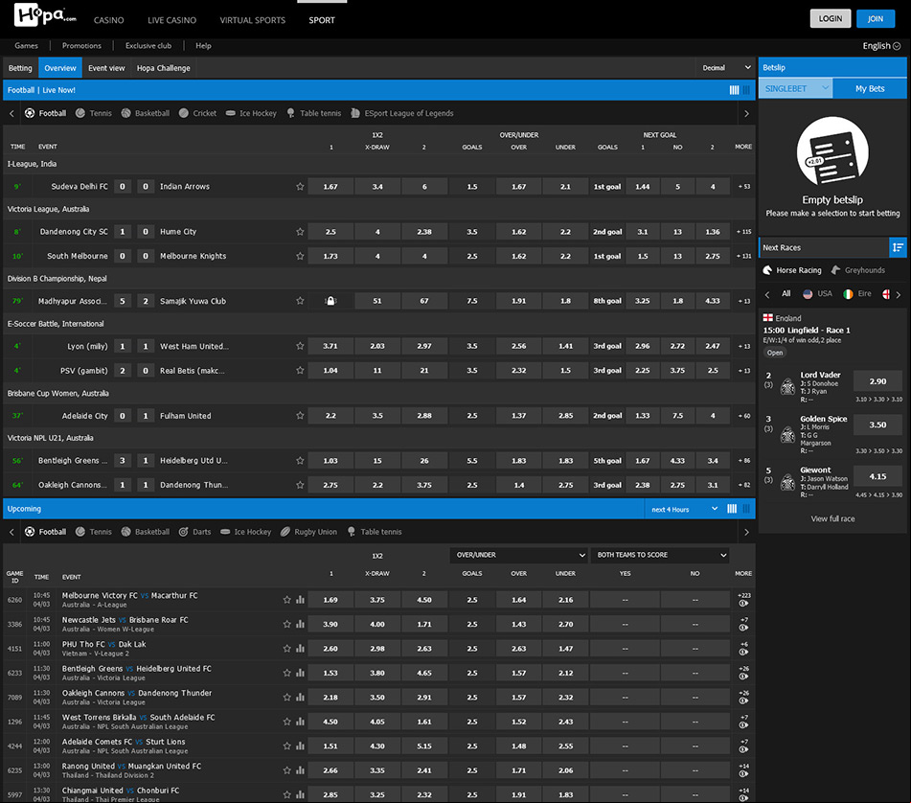Open stats chart for Oakleigh Cannons upcoming match

(x=300, y=698)
